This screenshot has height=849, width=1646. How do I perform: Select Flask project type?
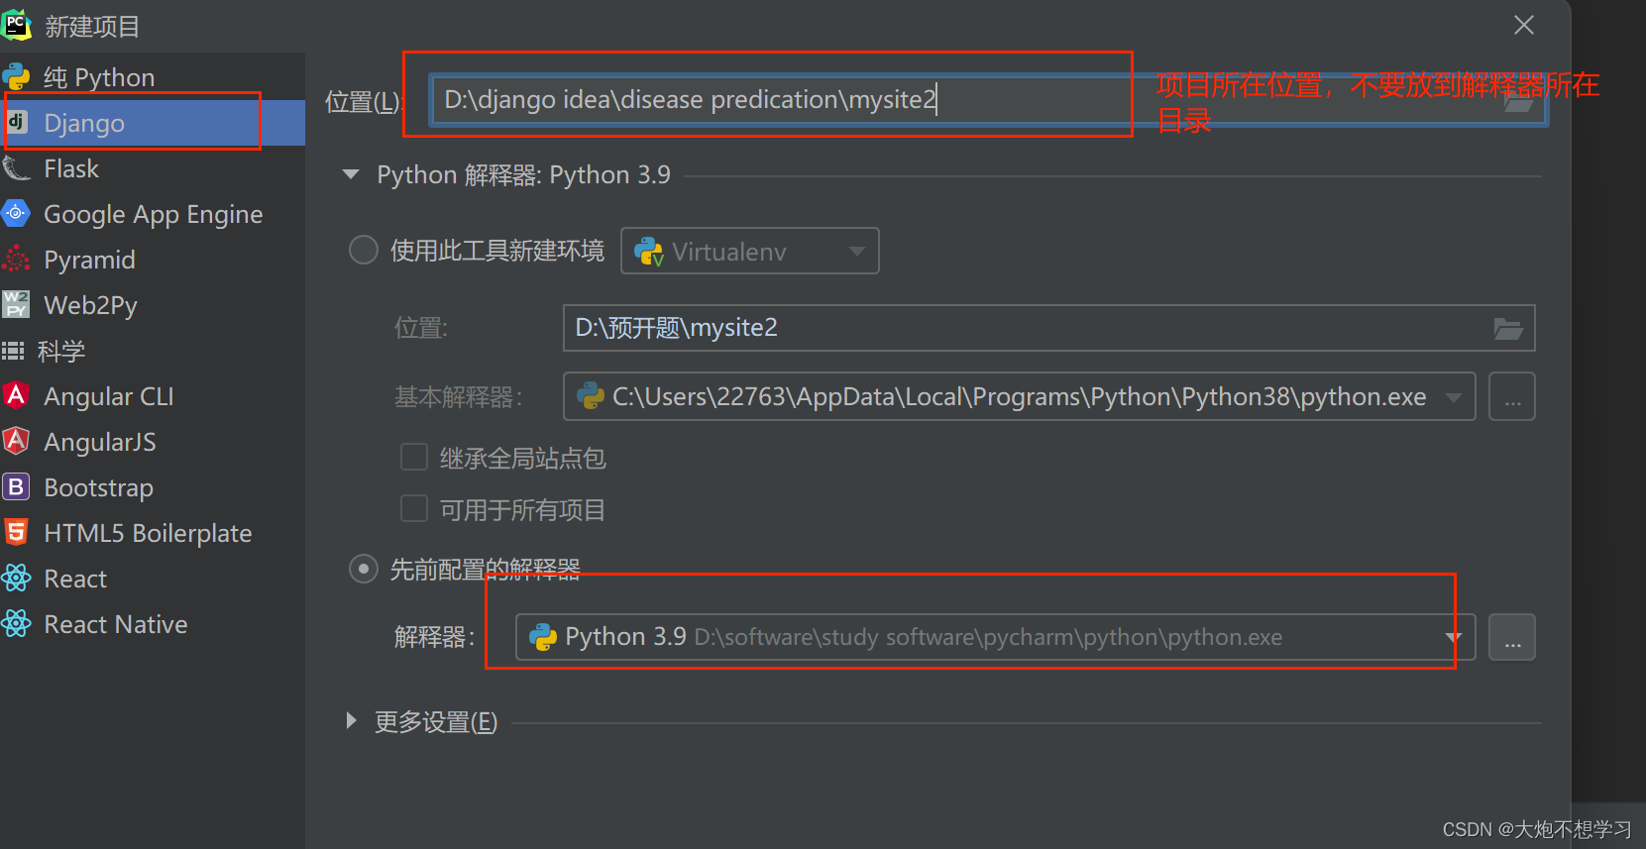153,168
